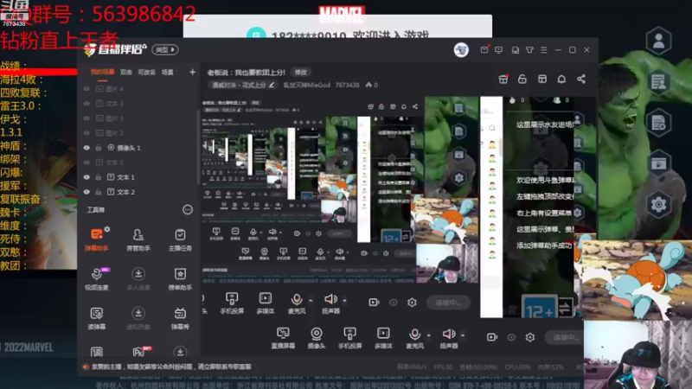Image resolution: width=692 pixels, height=389 pixels.
Task: Download the 虚拟形象 virtual avatar tool
Action: point(138,318)
